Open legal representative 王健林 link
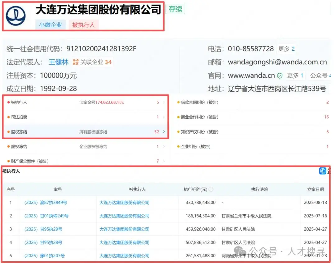 tap(58, 62)
